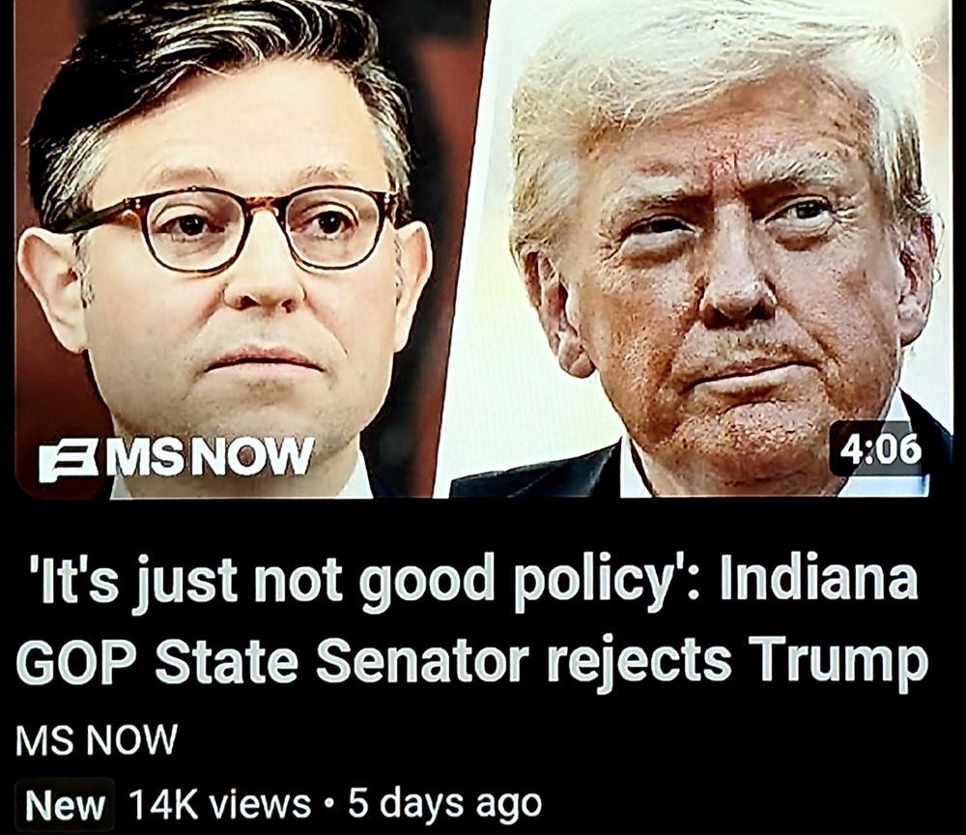
Task: Click the 14K views text
Action: pos(220,804)
